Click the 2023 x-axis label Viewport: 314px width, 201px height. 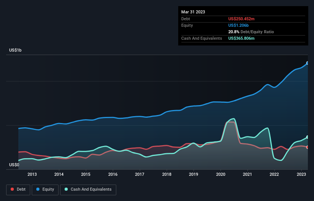301,174
